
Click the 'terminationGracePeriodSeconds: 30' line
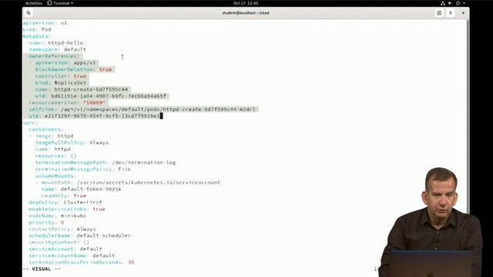pyautogui.click(x=82, y=262)
